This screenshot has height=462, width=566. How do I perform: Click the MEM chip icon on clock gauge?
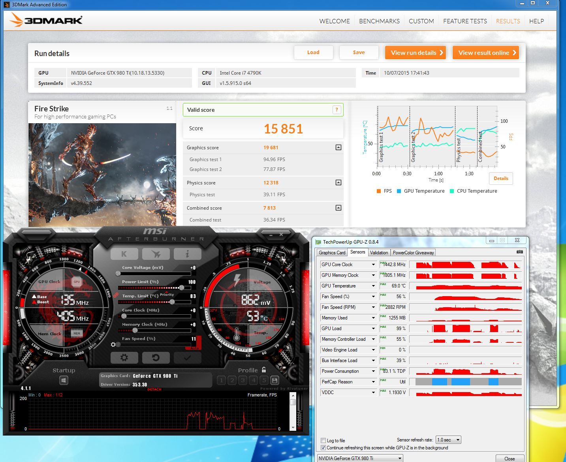[x=77, y=333]
